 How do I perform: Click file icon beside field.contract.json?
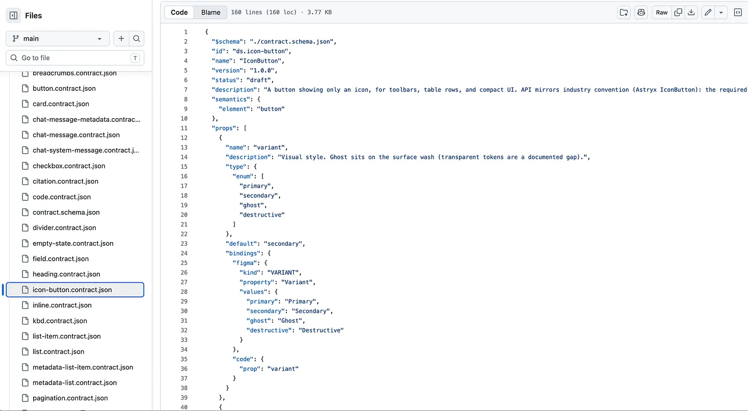(25, 259)
